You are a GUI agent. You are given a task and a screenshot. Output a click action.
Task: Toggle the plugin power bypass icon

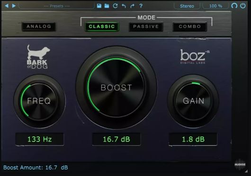(243, 6)
